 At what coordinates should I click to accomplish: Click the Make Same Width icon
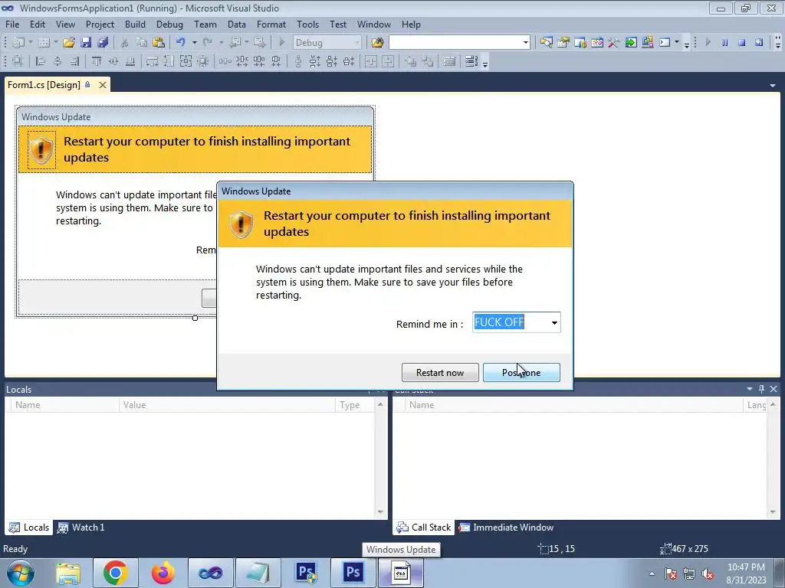[152, 61]
